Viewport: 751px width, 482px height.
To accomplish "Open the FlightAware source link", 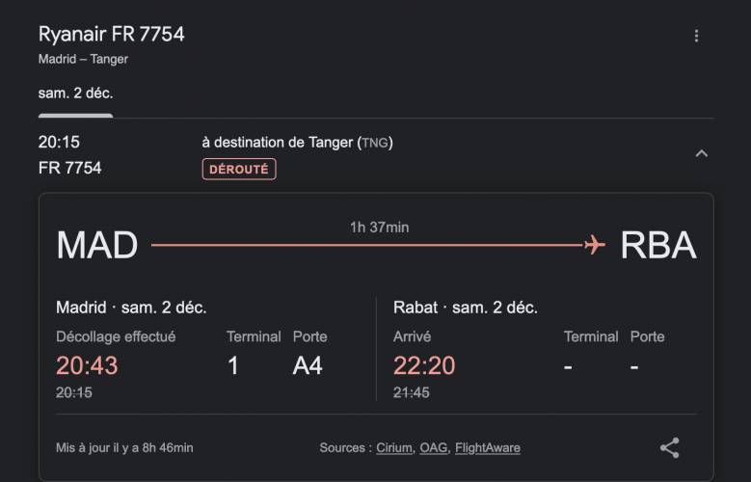I will pyautogui.click(x=488, y=448).
